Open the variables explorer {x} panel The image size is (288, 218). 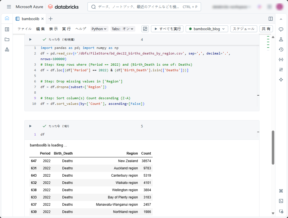click(281, 60)
